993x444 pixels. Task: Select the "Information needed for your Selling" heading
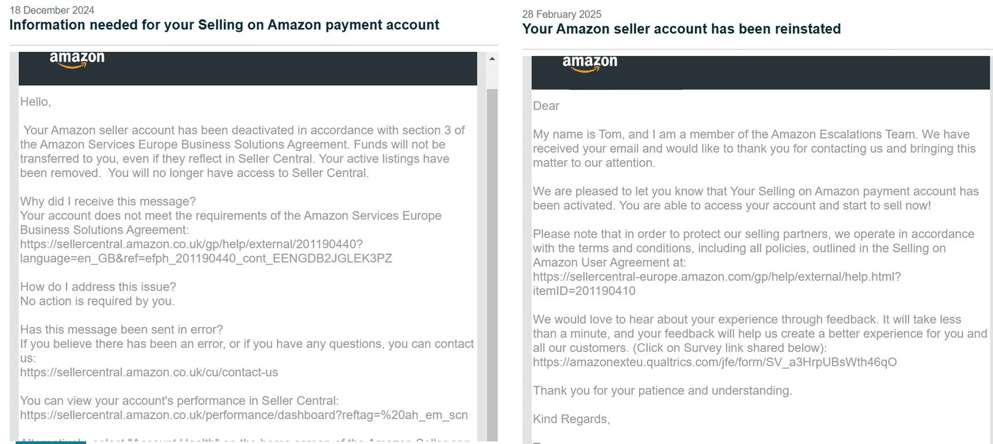224,25
